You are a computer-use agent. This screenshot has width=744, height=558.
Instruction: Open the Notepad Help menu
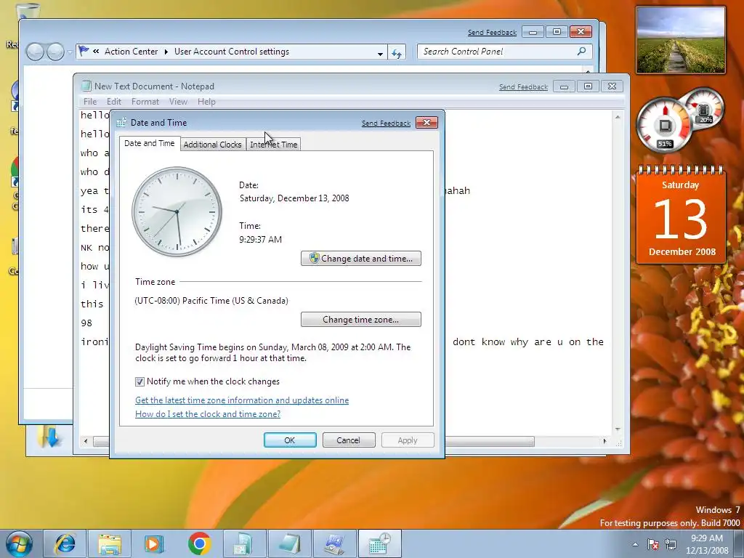pyautogui.click(x=206, y=102)
